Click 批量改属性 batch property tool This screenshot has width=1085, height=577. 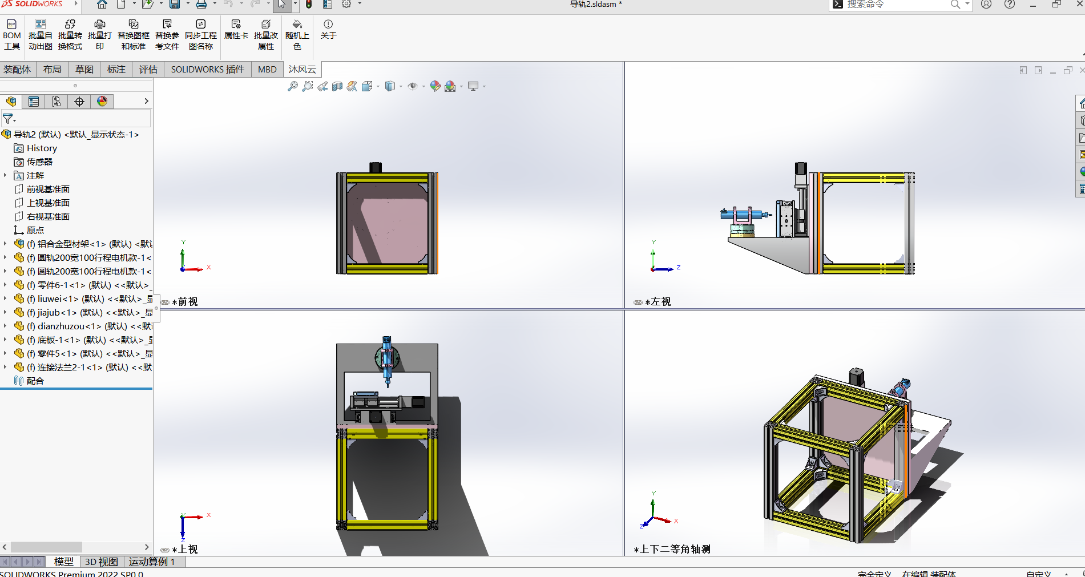pyautogui.click(x=266, y=34)
